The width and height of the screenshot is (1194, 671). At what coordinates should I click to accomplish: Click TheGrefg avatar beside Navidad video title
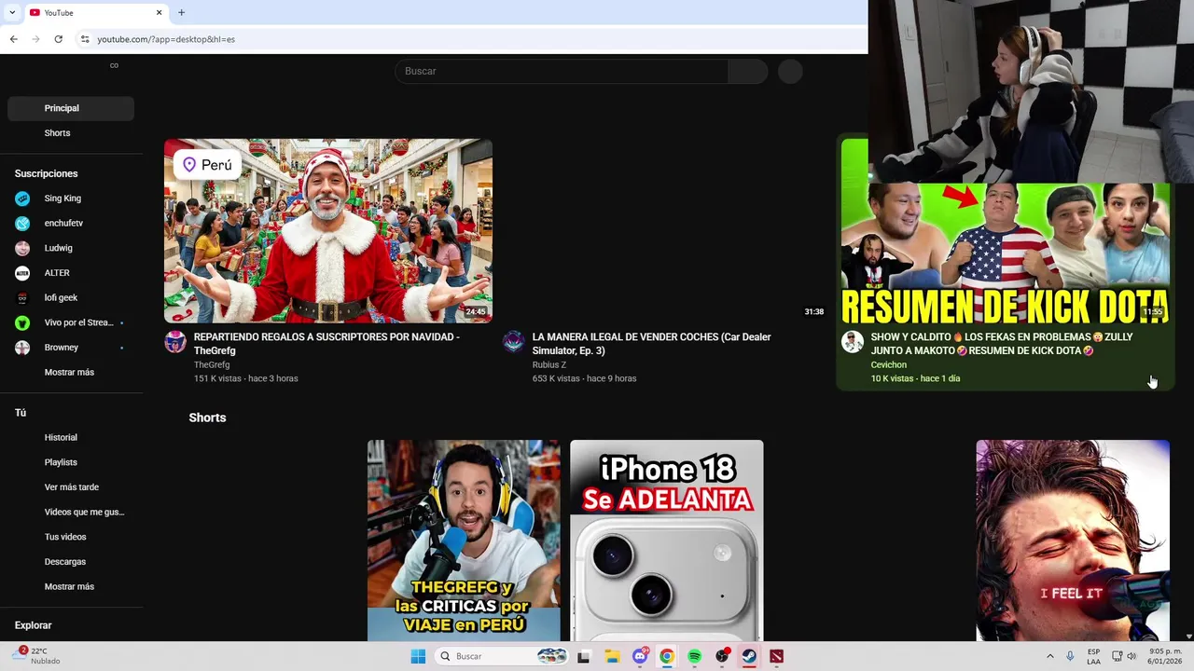tap(175, 341)
